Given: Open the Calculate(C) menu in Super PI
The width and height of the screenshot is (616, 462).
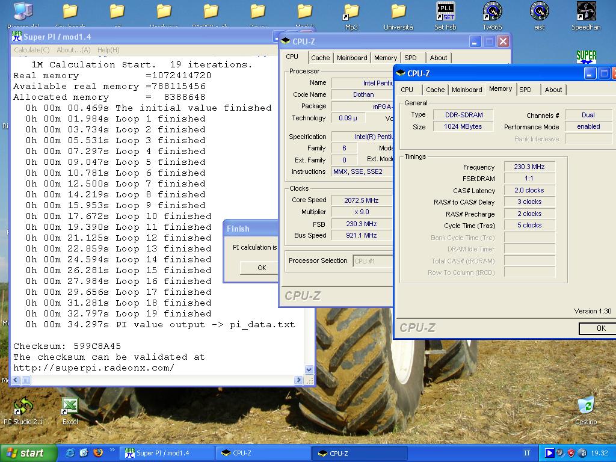Looking at the screenshot, I should [x=32, y=50].
